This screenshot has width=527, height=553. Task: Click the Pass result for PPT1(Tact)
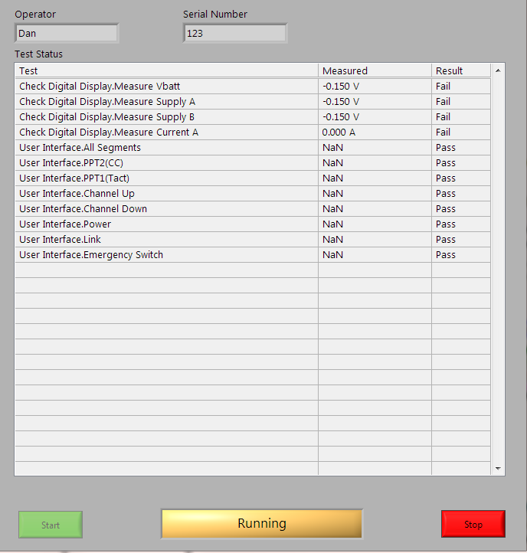click(446, 178)
